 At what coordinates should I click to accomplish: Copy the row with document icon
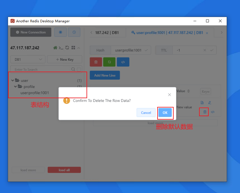[x=202, y=103]
